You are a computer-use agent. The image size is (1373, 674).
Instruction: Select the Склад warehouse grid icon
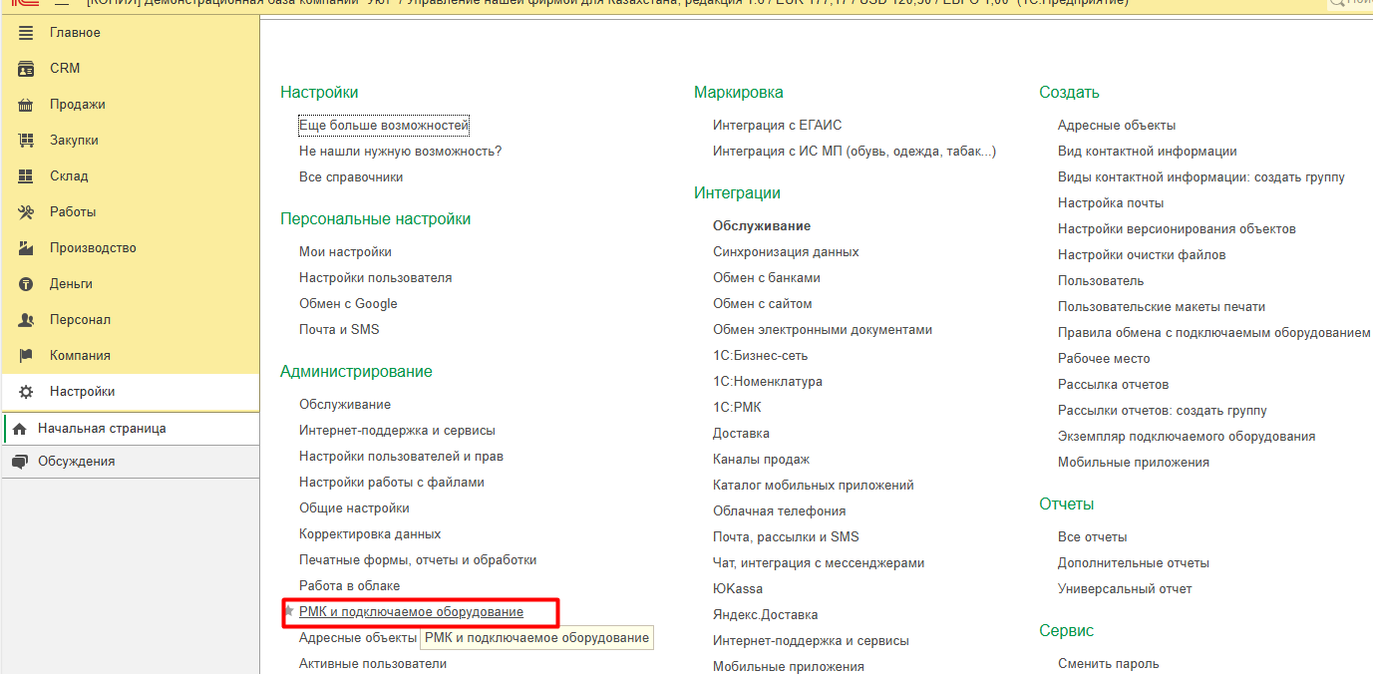coord(27,176)
